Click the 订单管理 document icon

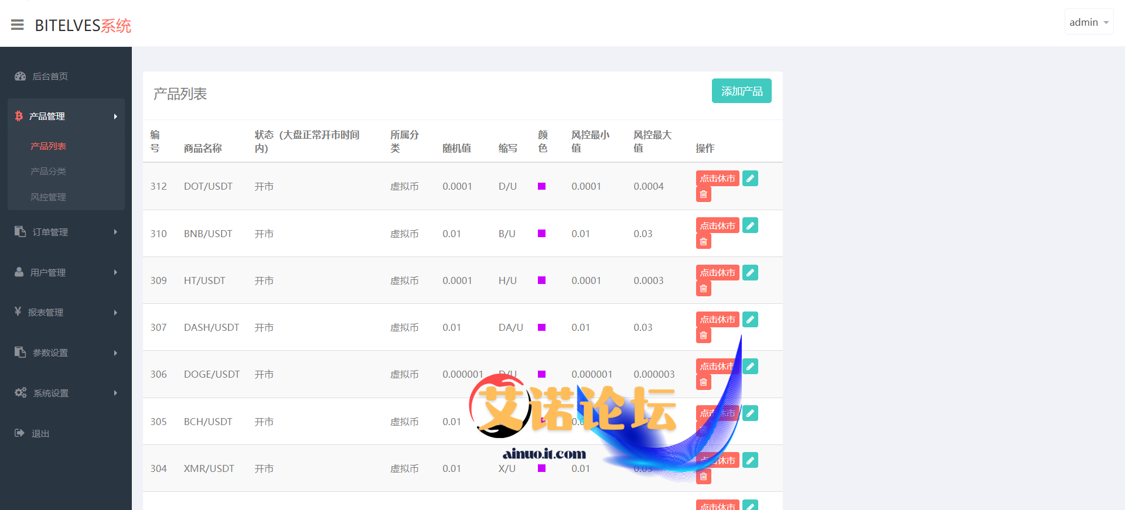click(x=21, y=231)
